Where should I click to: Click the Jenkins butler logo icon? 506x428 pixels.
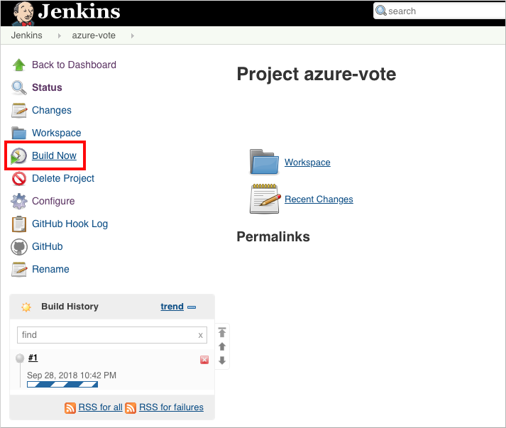[x=23, y=13]
